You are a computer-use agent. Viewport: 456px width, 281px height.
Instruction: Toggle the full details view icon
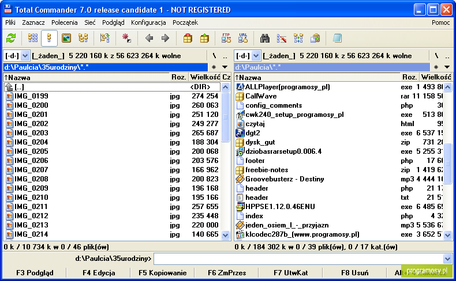(49, 38)
